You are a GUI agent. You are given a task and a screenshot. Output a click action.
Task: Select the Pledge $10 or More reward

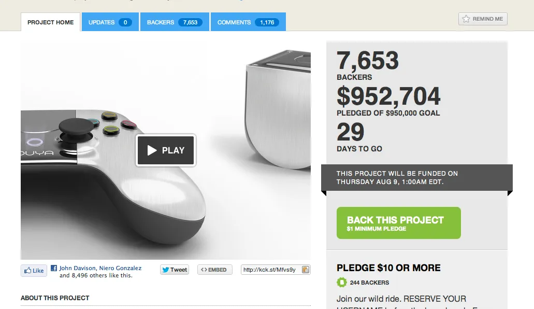tap(388, 268)
